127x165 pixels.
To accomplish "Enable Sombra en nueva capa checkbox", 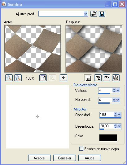I will (x=81, y=149).
